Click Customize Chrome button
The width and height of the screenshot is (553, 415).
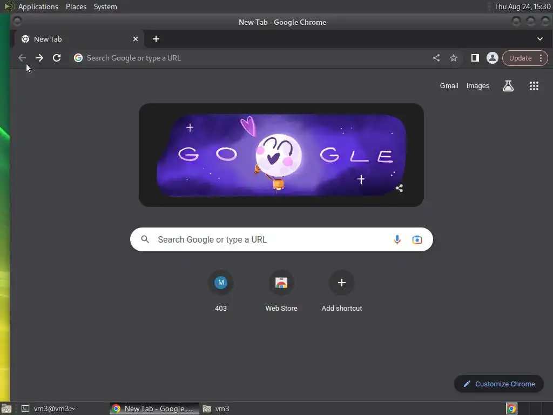[x=499, y=384]
